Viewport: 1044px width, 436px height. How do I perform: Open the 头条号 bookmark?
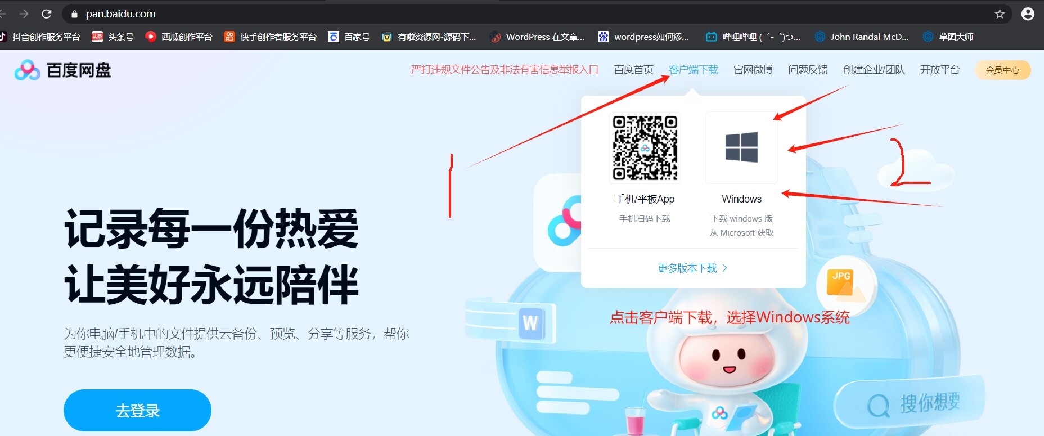(x=112, y=37)
